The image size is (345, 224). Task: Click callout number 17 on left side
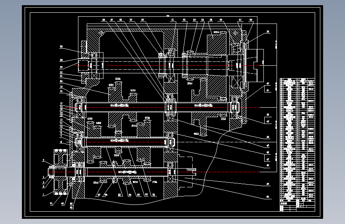[61, 103]
